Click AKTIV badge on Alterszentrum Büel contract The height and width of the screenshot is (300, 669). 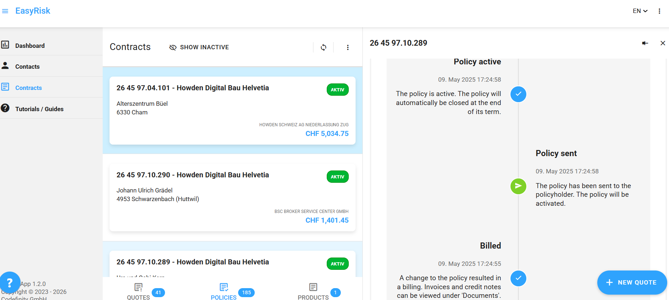click(338, 90)
